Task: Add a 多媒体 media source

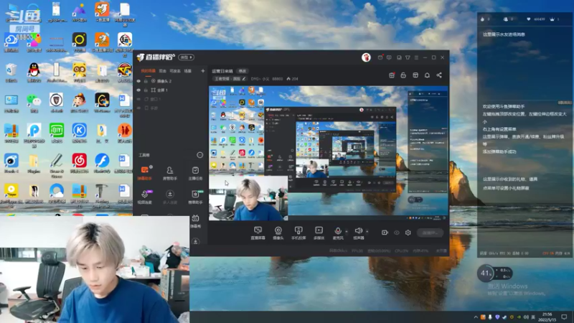Action: (319, 233)
